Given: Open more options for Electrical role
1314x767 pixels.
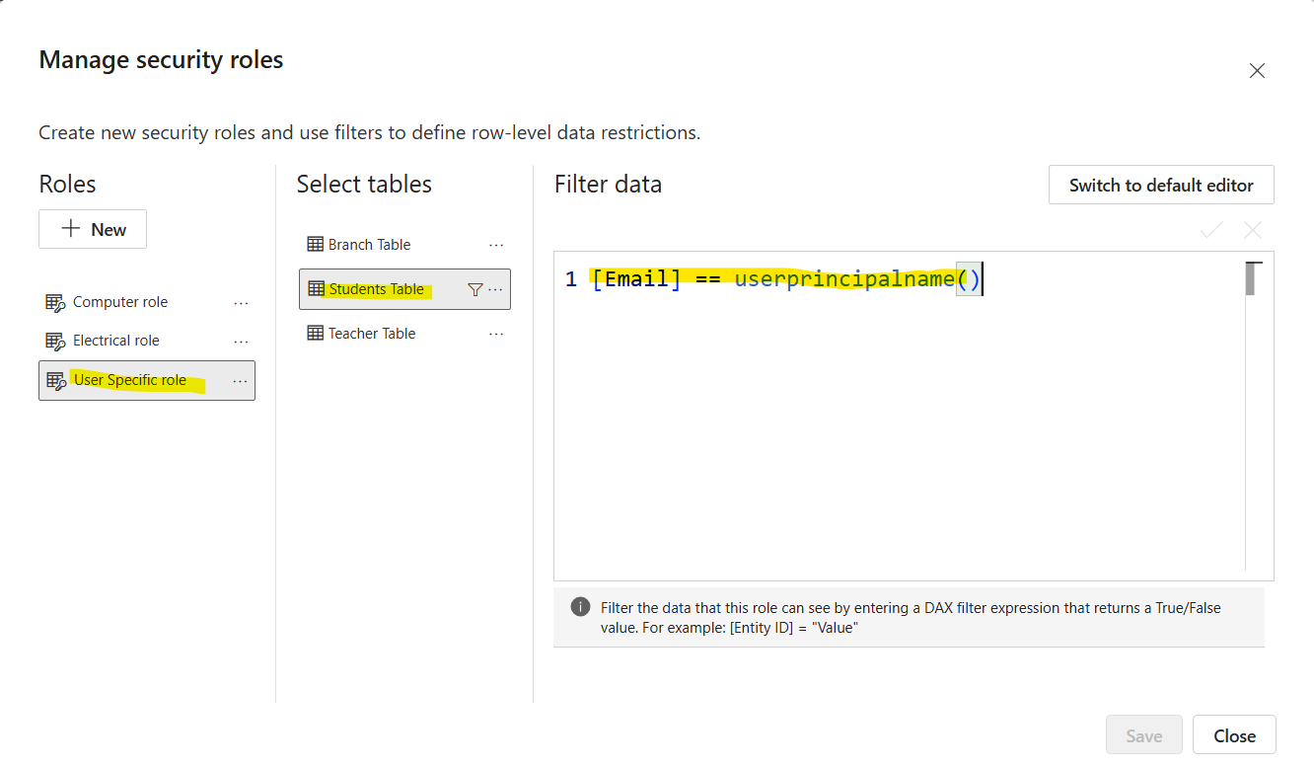Looking at the screenshot, I should [x=241, y=342].
